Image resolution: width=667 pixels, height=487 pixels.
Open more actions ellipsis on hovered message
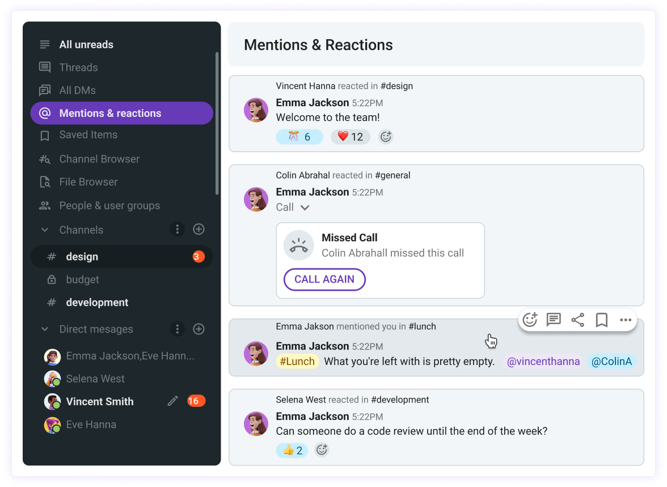click(625, 320)
